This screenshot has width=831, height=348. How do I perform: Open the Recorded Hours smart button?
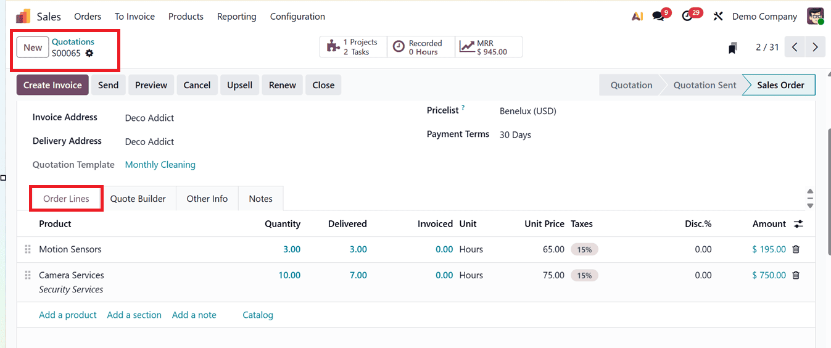[x=421, y=47]
